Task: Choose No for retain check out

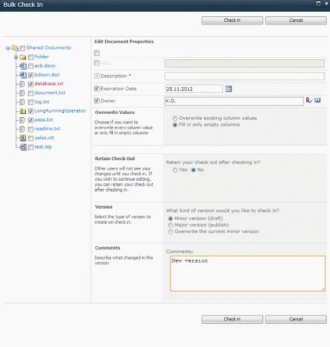Action: tap(194, 170)
